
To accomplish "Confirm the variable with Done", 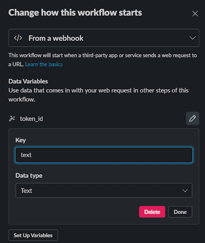I will [180, 212].
